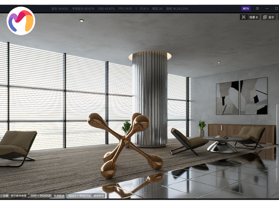This screenshot has height=209, width=279.
Task: Click the 场景 6 scene capture icon
Action: (x=243, y=17)
